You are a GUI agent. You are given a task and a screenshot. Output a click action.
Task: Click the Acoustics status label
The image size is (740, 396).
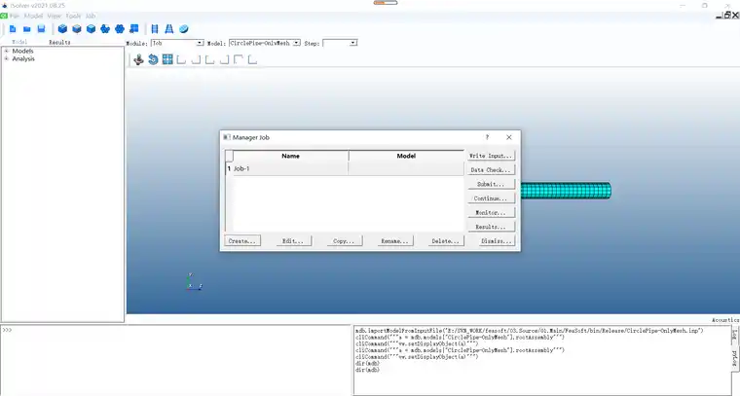pyautogui.click(x=725, y=320)
